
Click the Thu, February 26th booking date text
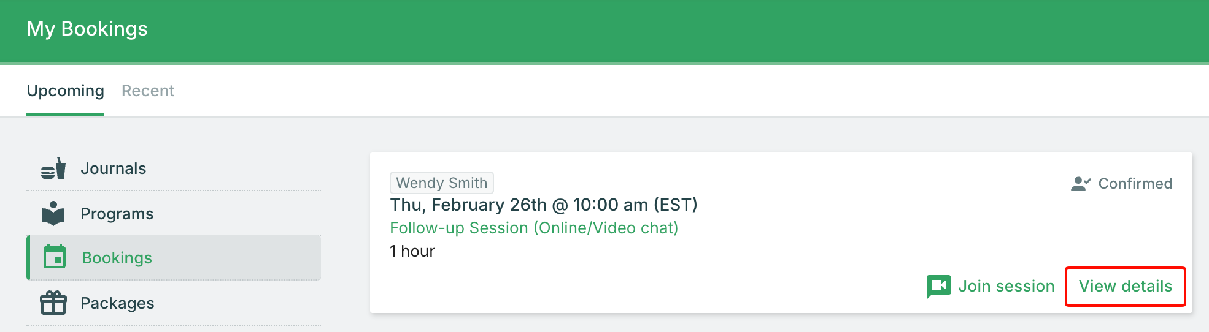(543, 205)
